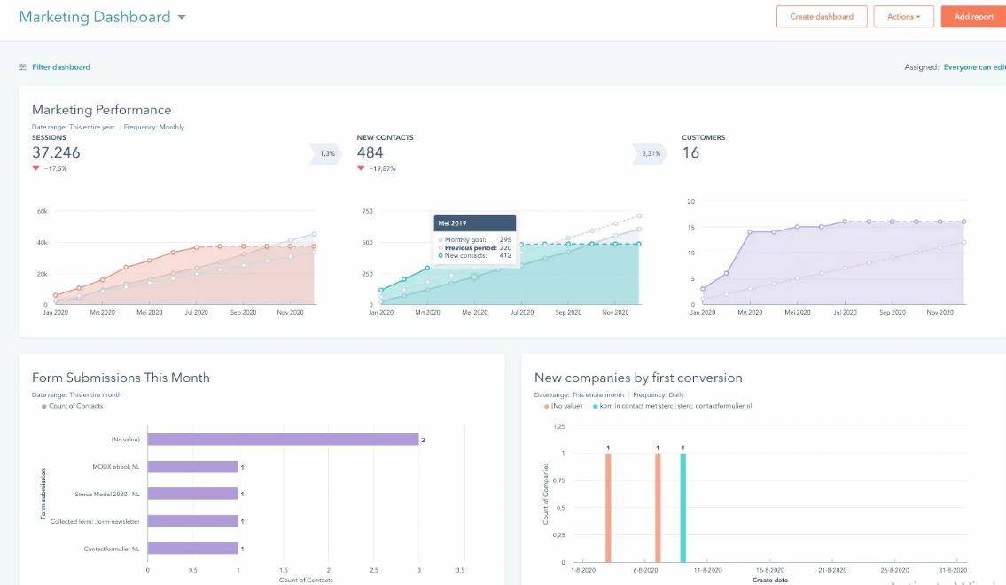Click the MOOX ebook NL bar
Screen dimensions: 1006x585
(x=192, y=467)
